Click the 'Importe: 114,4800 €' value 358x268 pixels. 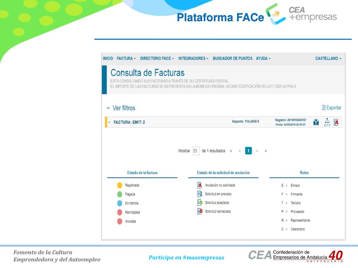246,121
